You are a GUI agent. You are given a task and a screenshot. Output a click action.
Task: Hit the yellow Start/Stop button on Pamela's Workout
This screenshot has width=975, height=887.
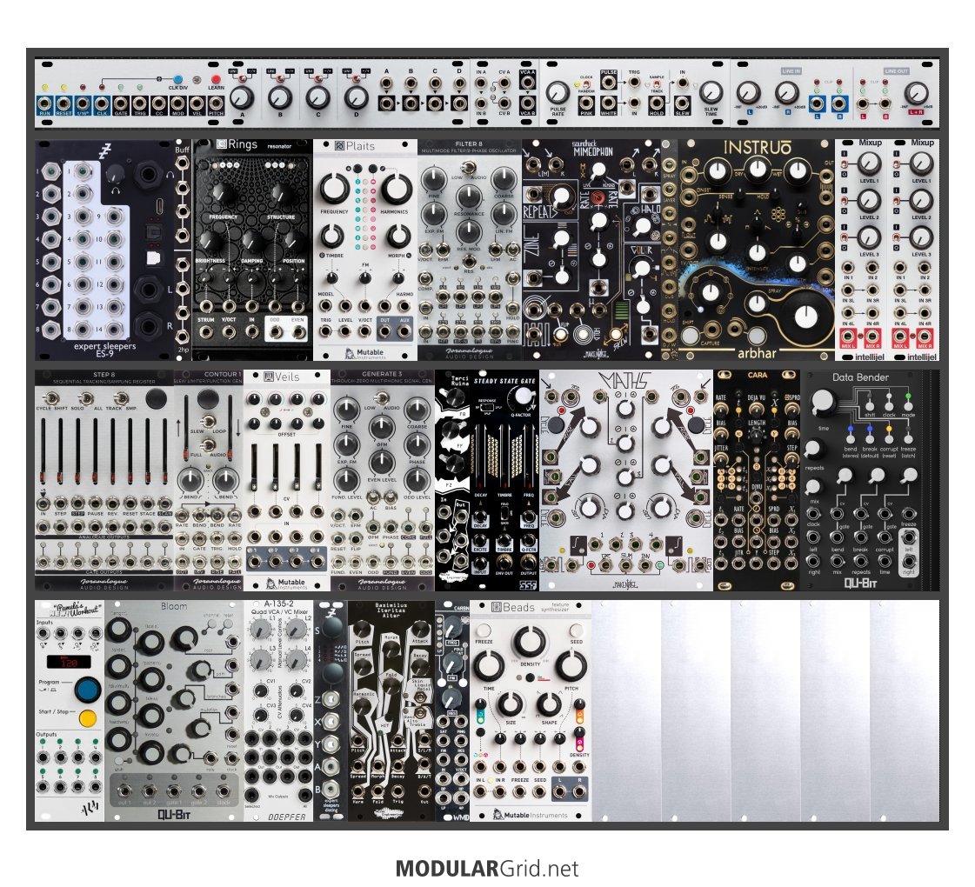88,718
